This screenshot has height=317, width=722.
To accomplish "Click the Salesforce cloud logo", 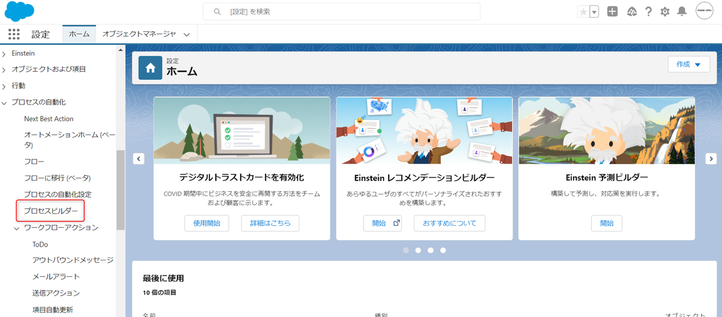I will 19,11.
